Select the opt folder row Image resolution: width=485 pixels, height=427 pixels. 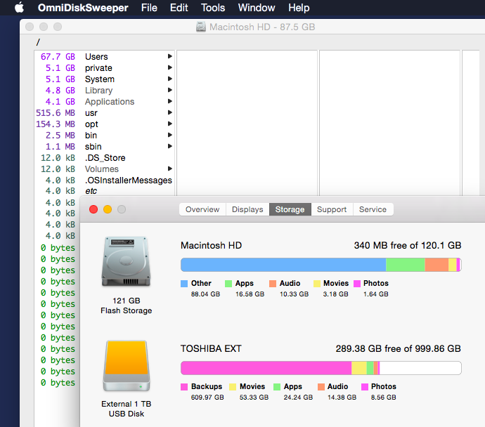(x=104, y=124)
